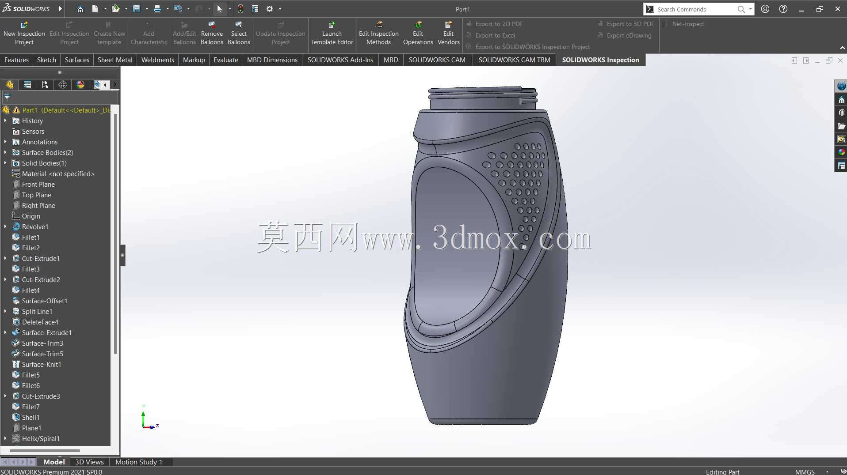Expand the Revolve1 feature
This screenshot has height=475, width=847.
[5, 226]
